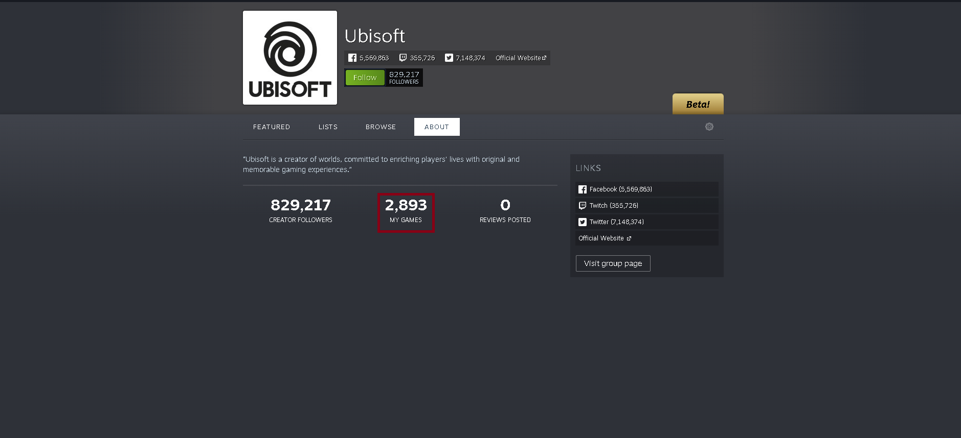The width and height of the screenshot is (961, 438).
Task: Click the Facebook icon in Links panel
Action: pos(583,189)
